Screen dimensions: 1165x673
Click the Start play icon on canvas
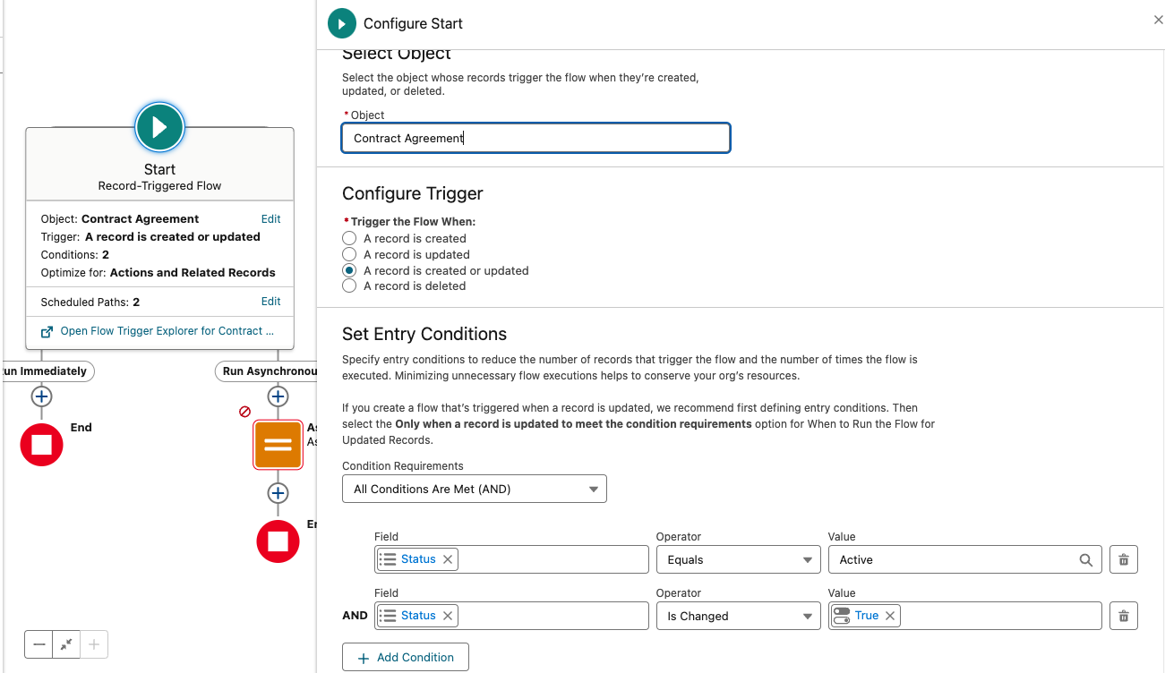coord(159,127)
